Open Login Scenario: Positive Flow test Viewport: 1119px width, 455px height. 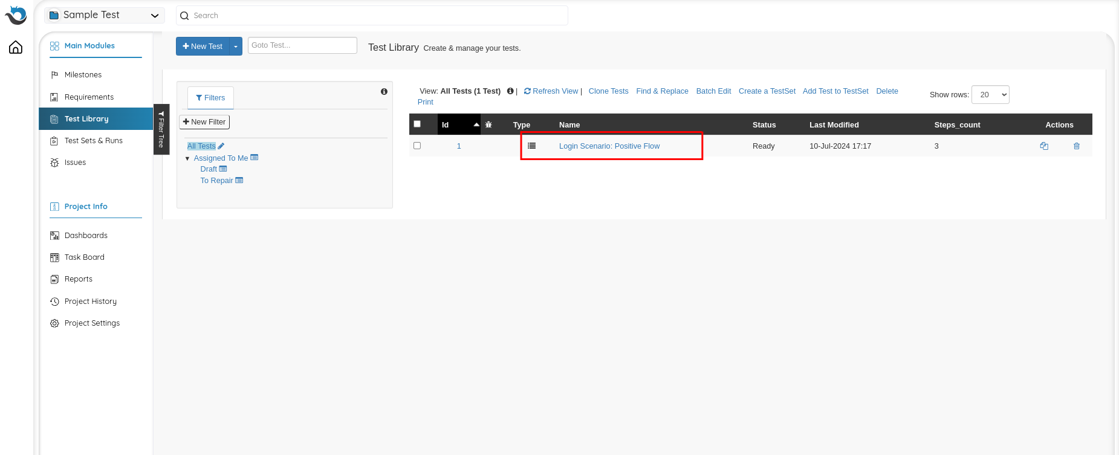[609, 146]
